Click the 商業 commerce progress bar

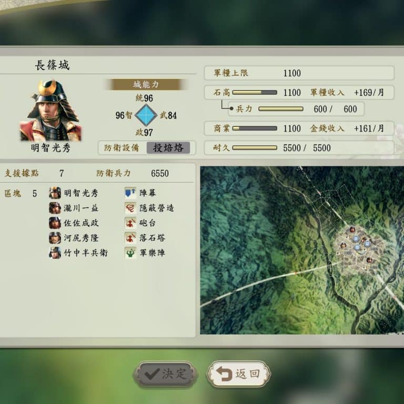[x=255, y=128]
